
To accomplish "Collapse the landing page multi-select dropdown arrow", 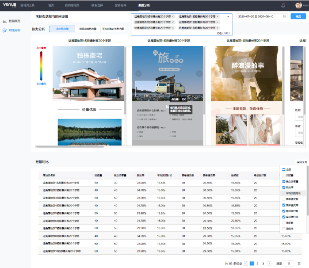I will point(229,16).
